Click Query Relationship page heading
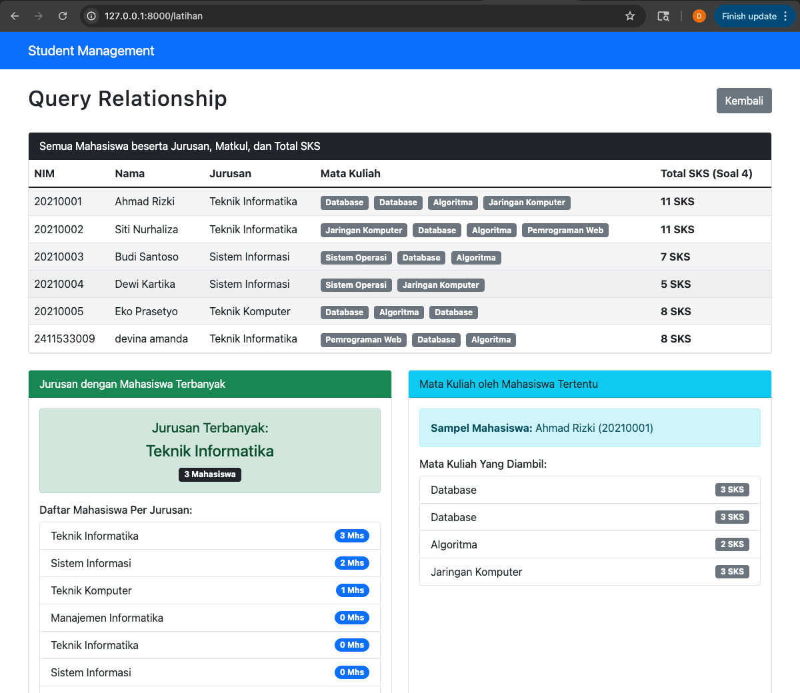800x693 pixels. click(128, 99)
